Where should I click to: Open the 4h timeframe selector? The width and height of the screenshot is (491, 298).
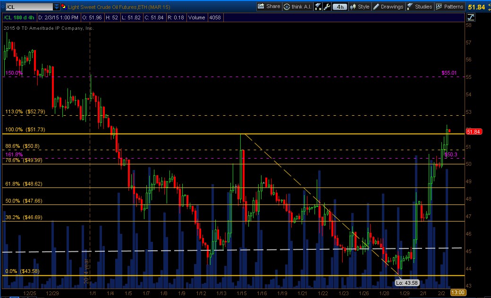pyautogui.click(x=340, y=7)
